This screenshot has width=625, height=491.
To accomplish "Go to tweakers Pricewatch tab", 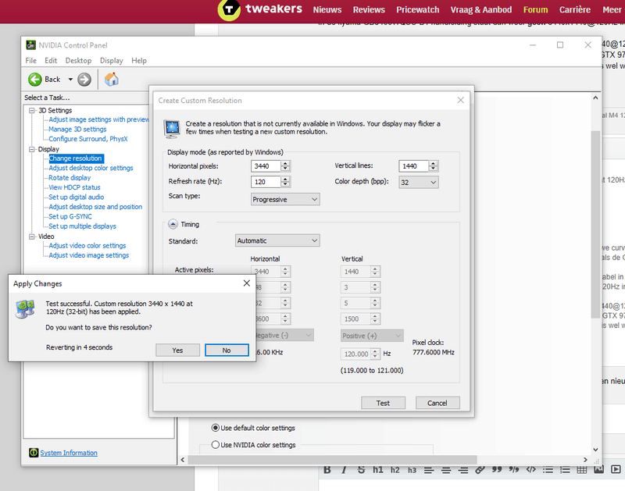I will coord(417,9).
